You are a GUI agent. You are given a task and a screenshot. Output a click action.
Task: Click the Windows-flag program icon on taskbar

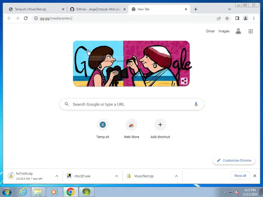click(86, 192)
